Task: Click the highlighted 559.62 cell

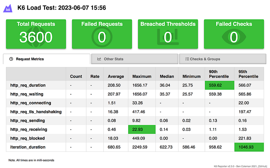Action: click(x=219, y=85)
